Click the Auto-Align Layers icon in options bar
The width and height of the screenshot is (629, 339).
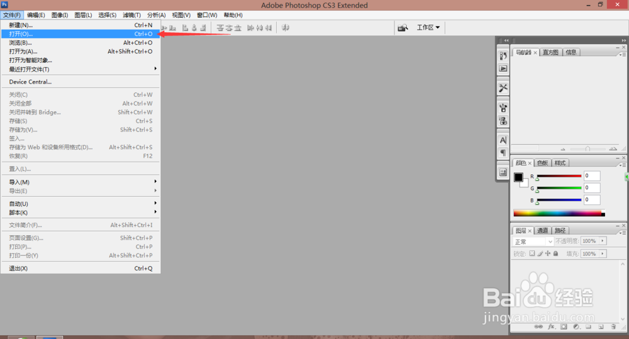pyautogui.click(x=286, y=28)
